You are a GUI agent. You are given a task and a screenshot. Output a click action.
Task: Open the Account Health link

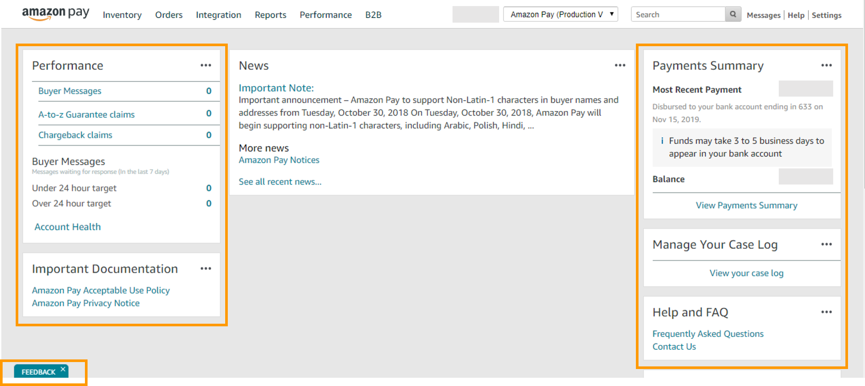click(x=68, y=227)
